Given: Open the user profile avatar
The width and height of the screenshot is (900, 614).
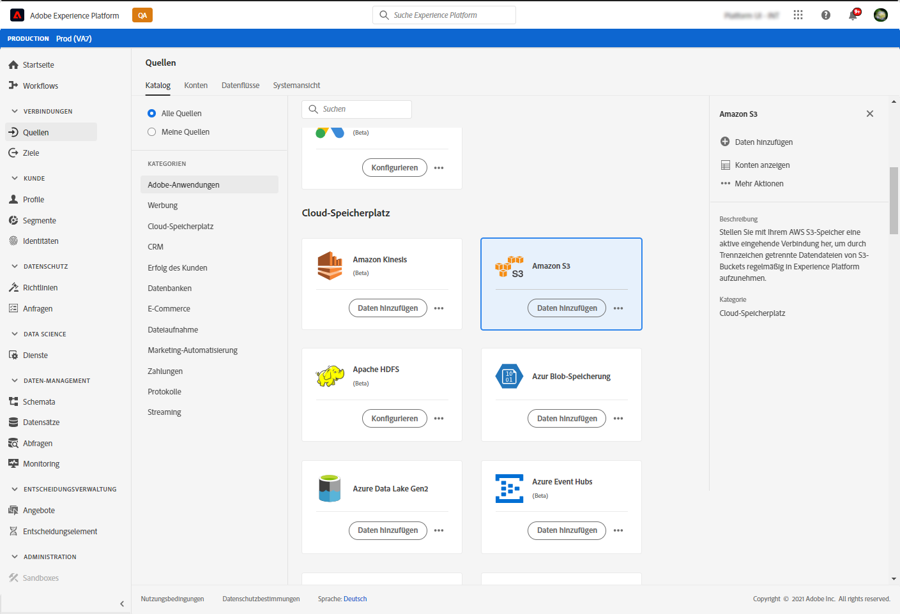Looking at the screenshot, I should (x=881, y=15).
